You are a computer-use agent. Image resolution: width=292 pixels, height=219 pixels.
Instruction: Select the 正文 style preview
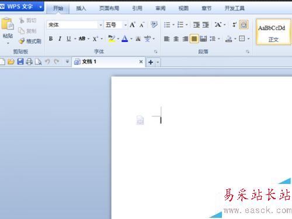[273, 32]
